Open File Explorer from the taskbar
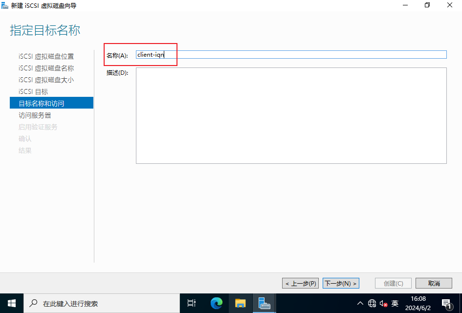This screenshot has width=462, height=313. (240, 303)
